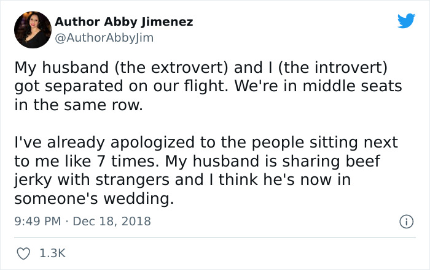Open the @AuthorAbbyJim handle link
This screenshot has height=270, width=430.
coord(104,37)
